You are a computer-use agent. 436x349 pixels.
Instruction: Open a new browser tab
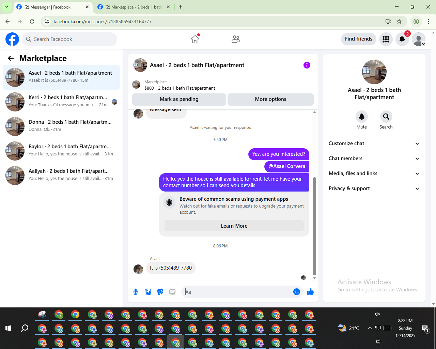tap(181, 7)
